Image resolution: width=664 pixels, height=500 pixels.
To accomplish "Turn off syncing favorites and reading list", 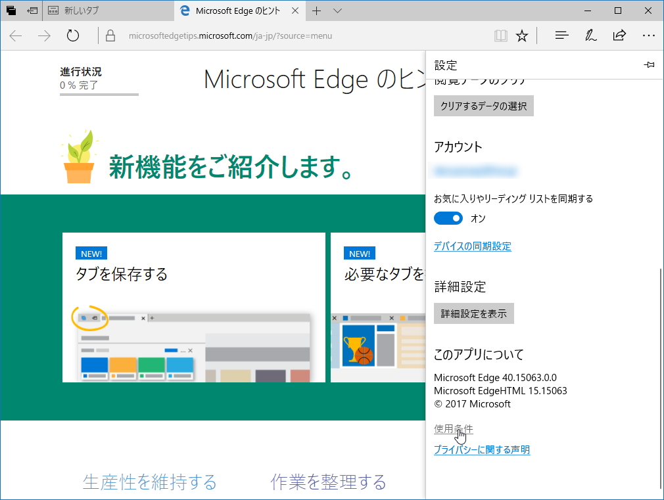I will point(448,217).
